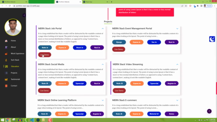217x122 pixels.
Task: Click the profile photo in sidebar
Action: (13, 27)
